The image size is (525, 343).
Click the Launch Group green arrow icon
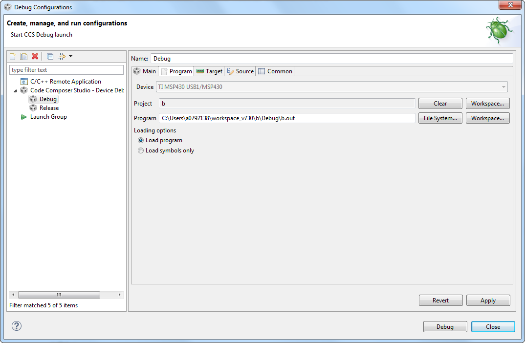(24, 117)
